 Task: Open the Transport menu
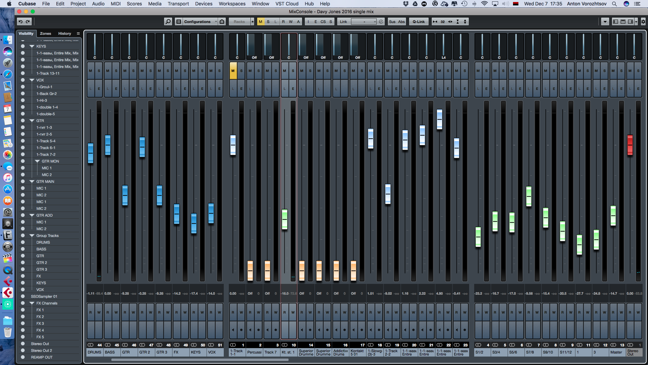point(178,4)
